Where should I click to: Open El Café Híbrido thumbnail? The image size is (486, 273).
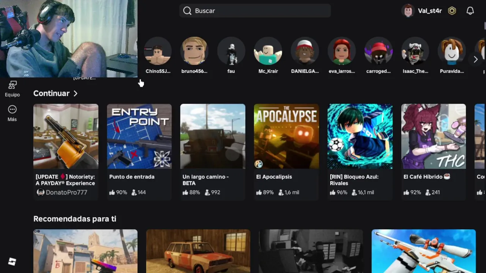click(x=434, y=136)
